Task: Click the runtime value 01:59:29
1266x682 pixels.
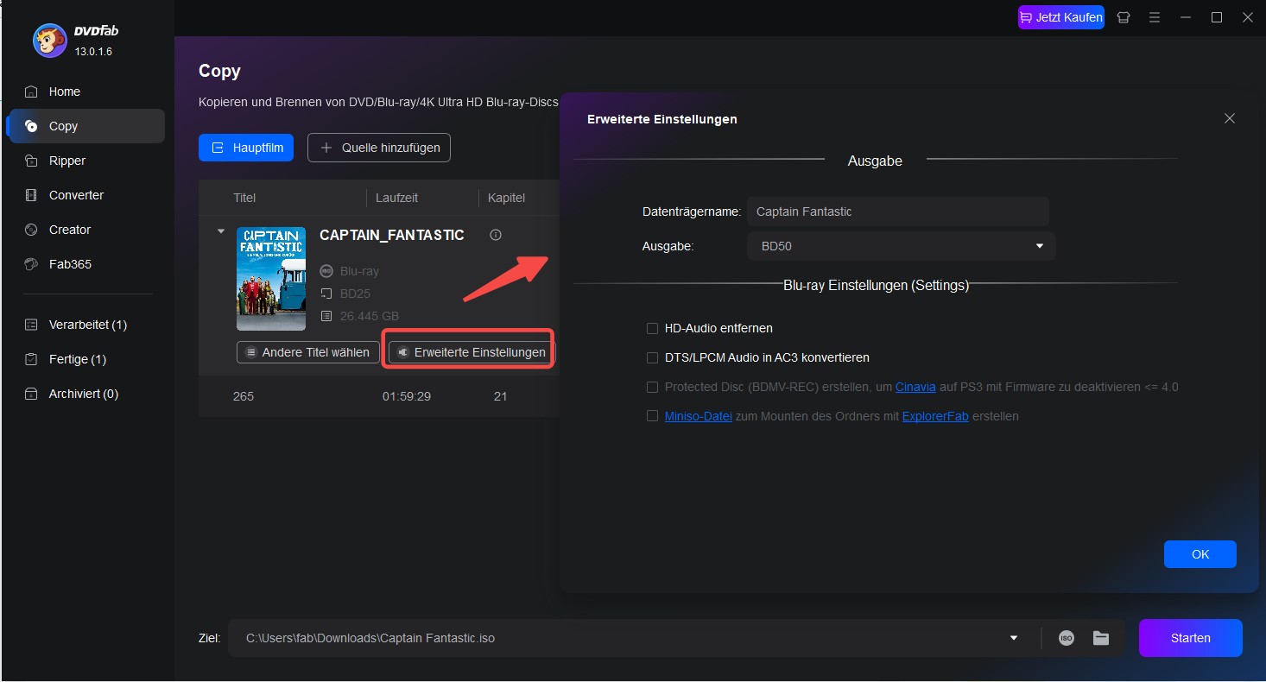Action: (407, 396)
